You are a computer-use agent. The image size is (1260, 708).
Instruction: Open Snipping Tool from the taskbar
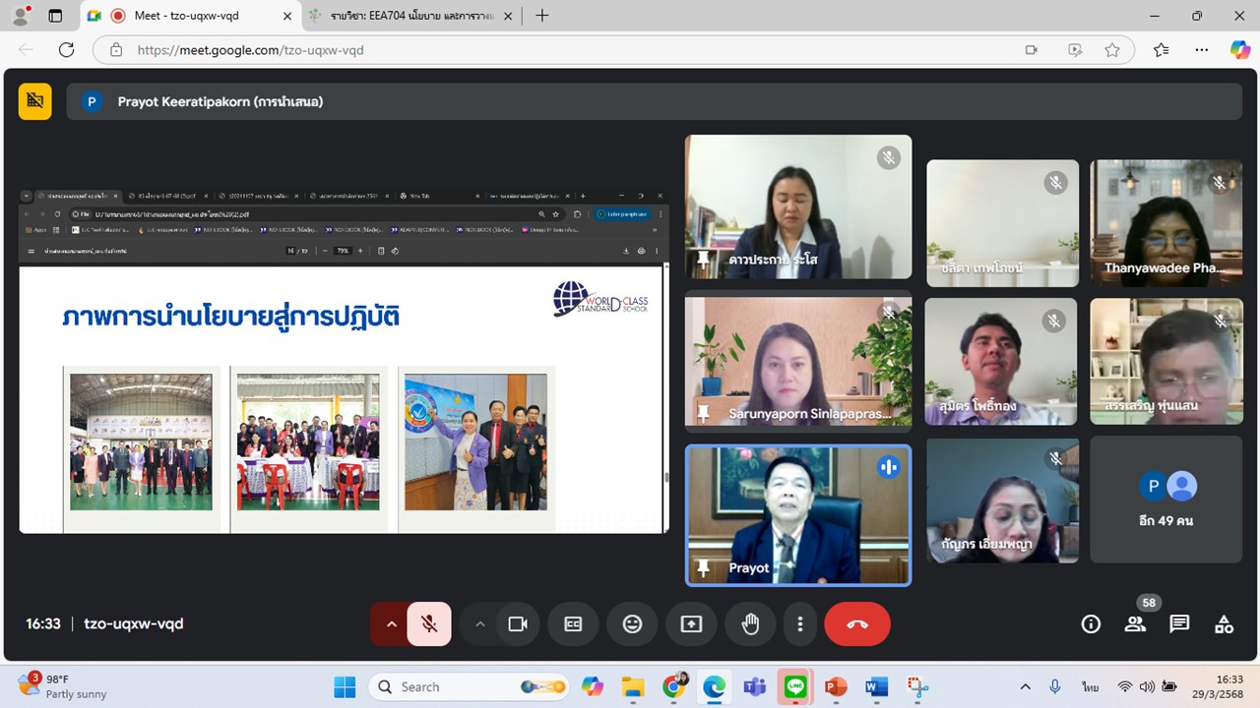(916, 686)
